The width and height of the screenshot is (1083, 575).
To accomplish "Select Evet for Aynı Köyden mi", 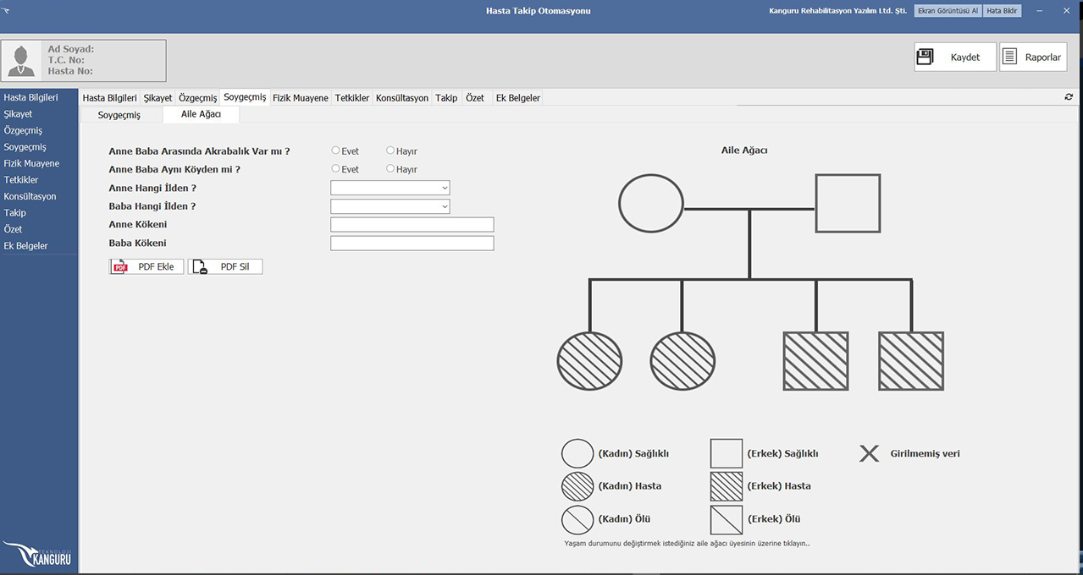I will pyautogui.click(x=336, y=169).
